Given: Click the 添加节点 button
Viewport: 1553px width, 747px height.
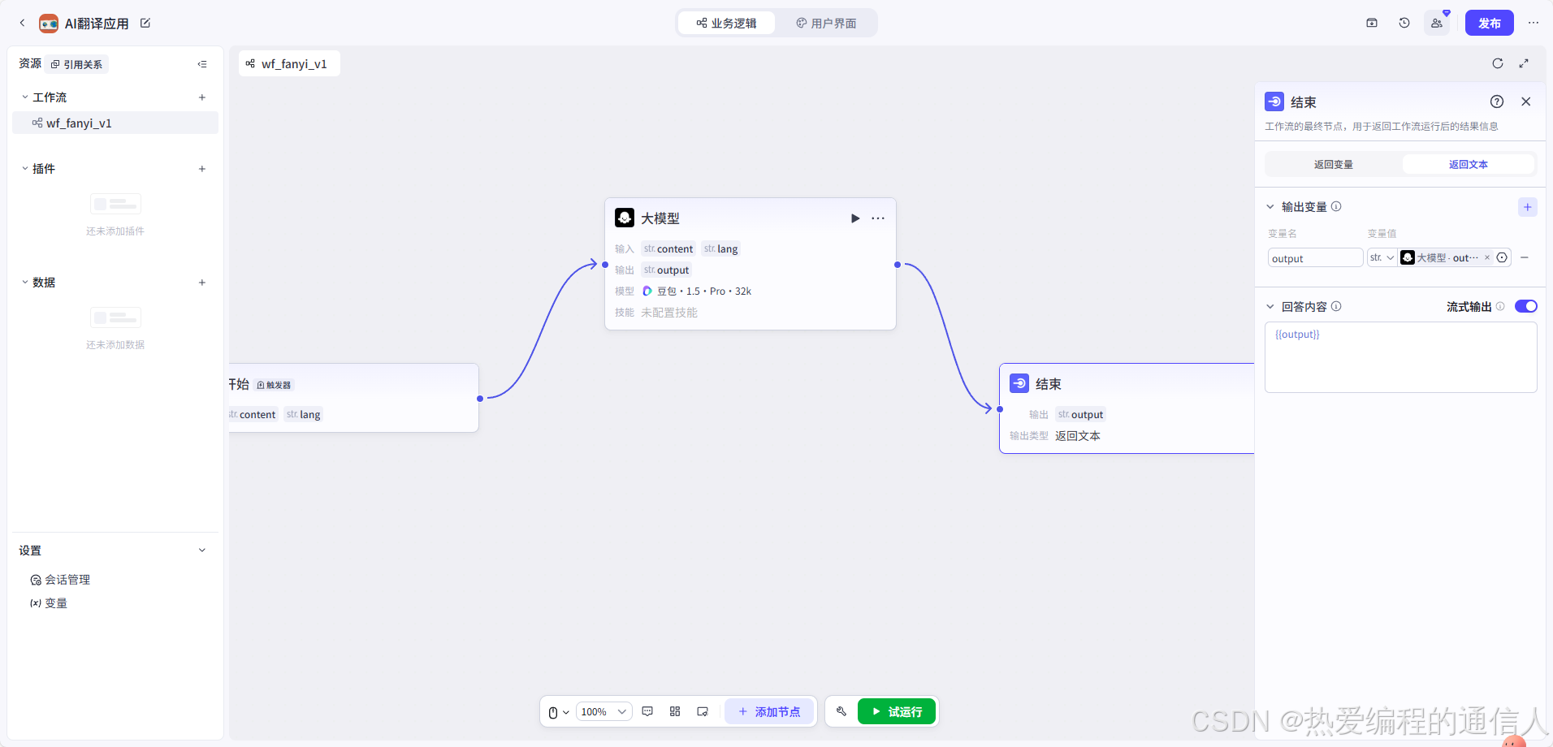Looking at the screenshot, I should click(769, 711).
